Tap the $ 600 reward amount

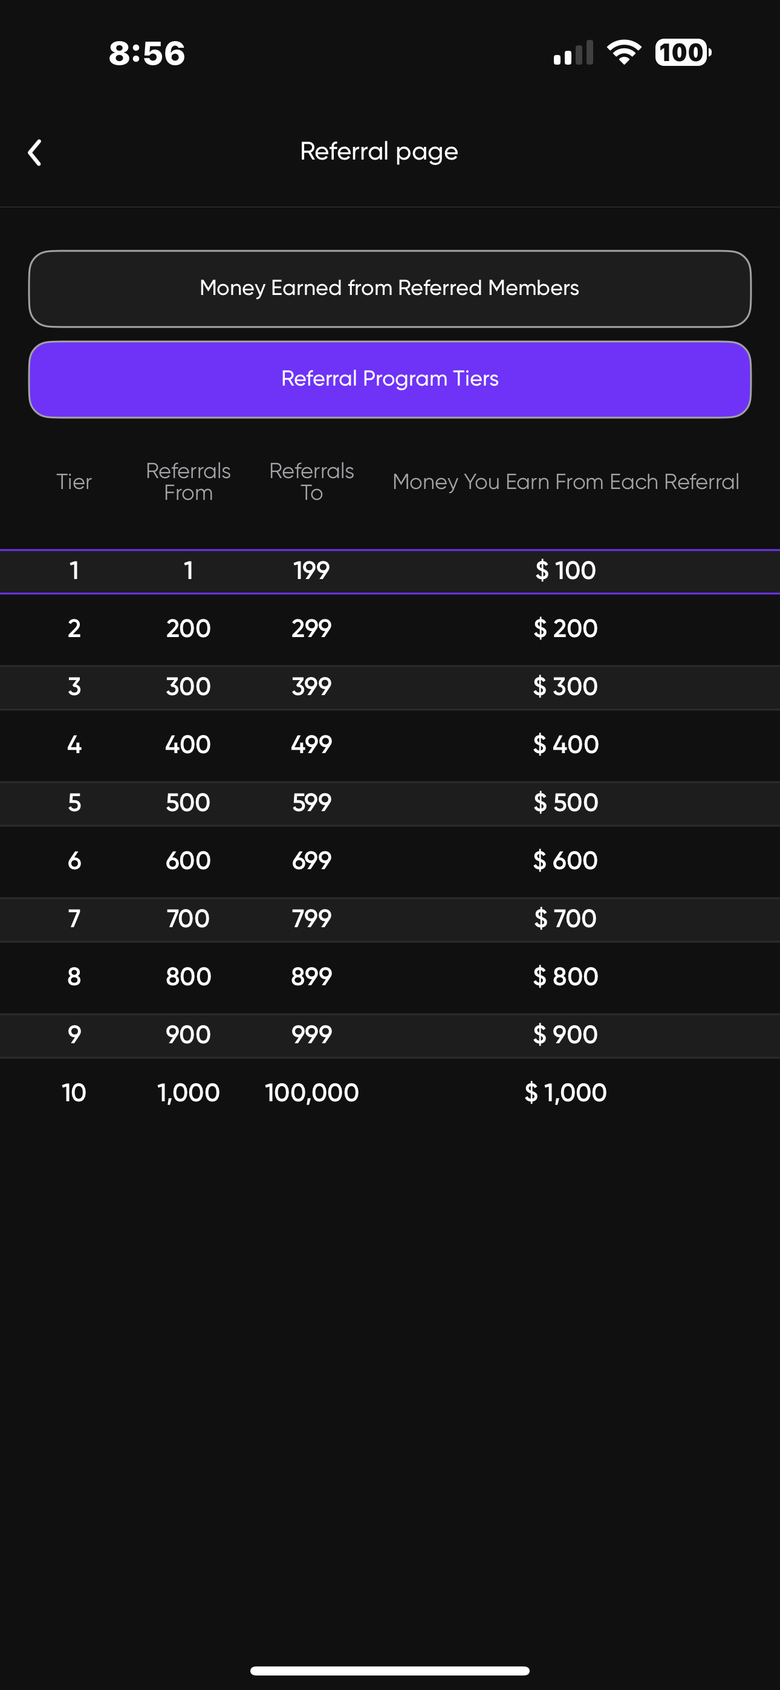[x=565, y=861]
